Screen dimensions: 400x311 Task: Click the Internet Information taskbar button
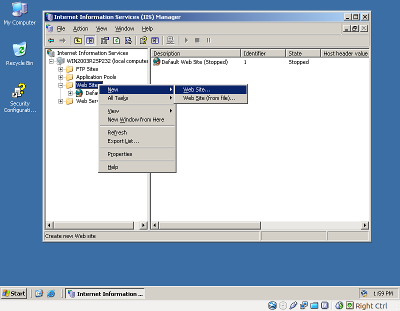105,293
